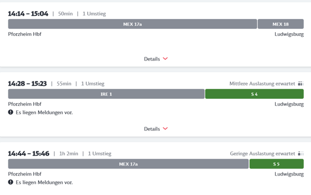311x195 pixels.
Task: Click warning icon in the 14:28 connection
Action: (x=11, y=112)
